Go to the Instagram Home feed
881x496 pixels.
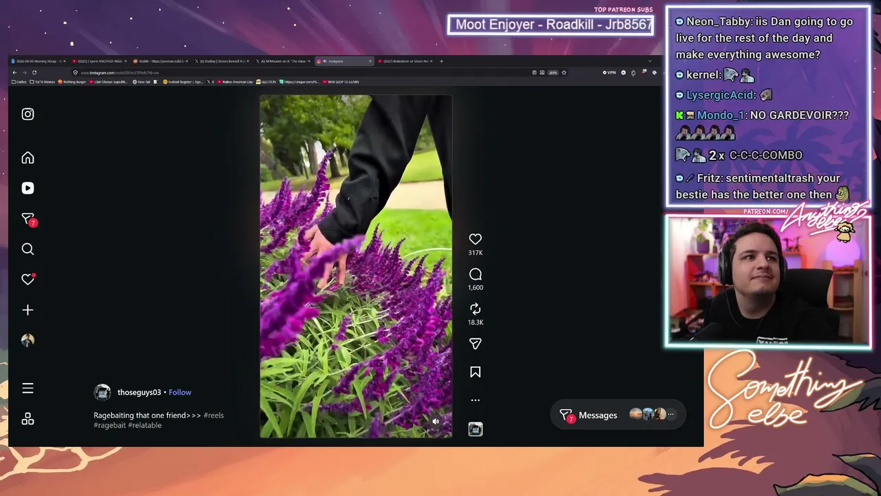28,158
